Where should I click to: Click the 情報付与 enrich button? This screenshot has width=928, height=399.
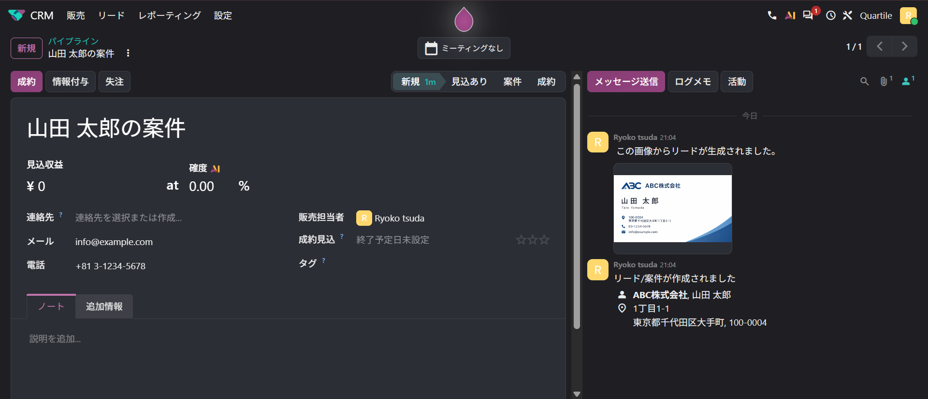(71, 82)
